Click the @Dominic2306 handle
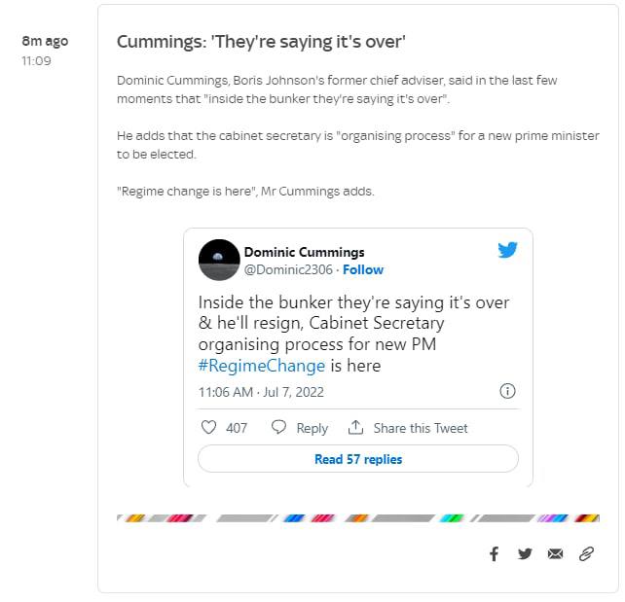The height and width of the screenshot is (602, 625). tap(287, 269)
